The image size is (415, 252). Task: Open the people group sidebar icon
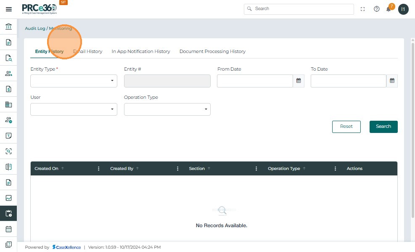pos(8,73)
